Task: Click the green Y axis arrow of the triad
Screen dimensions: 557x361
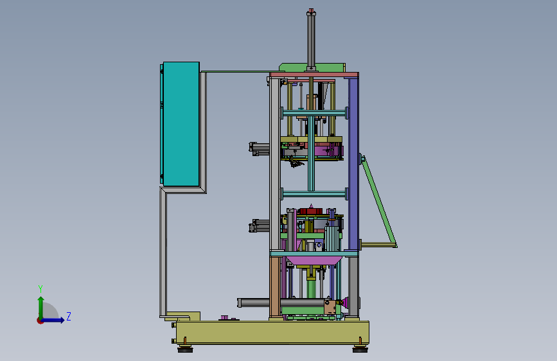Action: [x=41, y=307]
